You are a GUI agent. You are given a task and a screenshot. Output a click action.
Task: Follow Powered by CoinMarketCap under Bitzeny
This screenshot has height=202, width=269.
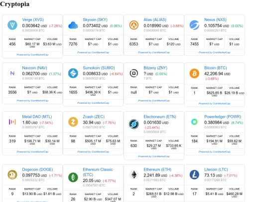tap(154, 101)
